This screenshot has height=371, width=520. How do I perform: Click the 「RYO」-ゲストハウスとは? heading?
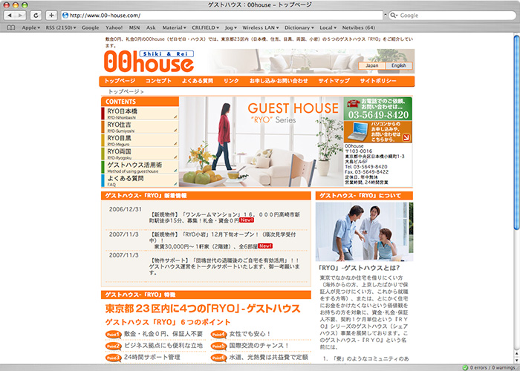click(x=359, y=268)
